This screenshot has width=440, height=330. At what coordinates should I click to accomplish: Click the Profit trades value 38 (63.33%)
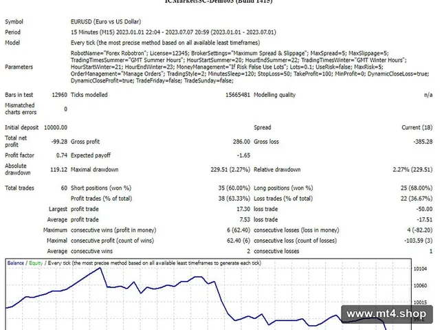[x=234, y=199]
